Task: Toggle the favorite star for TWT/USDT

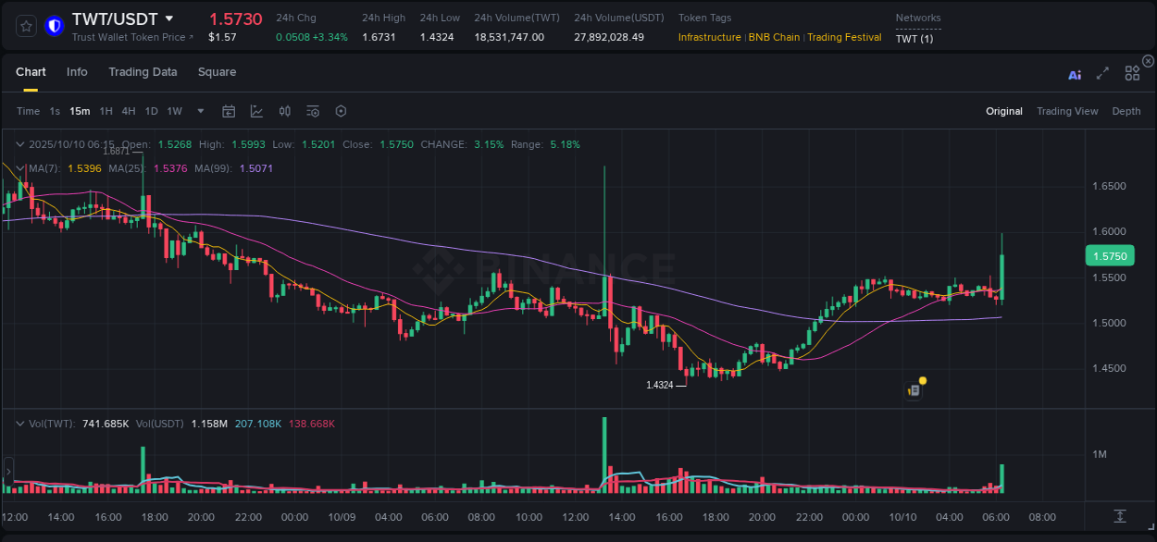Action: pyautogui.click(x=25, y=25)
